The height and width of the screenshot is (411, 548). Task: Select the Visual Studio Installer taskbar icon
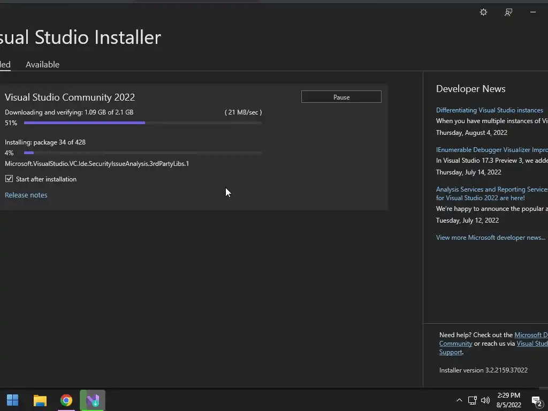pyautogui.click(x=93, y=400)
